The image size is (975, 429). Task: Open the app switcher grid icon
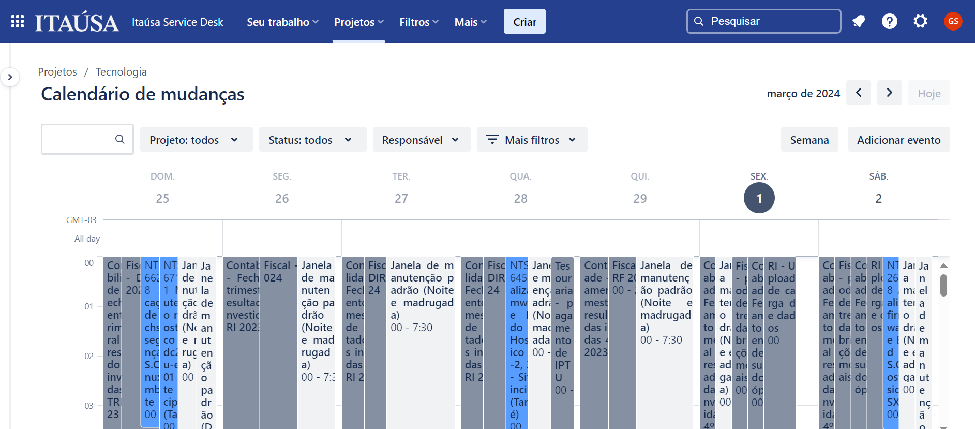coord(18,21)
